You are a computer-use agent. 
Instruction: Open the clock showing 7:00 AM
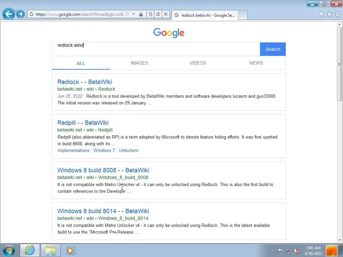313,251
